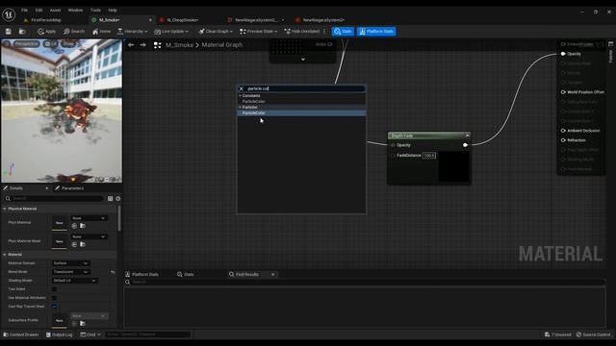Click the Browse to asset folder icon
This screenshot has height=346, width=616.
[22, 32]
